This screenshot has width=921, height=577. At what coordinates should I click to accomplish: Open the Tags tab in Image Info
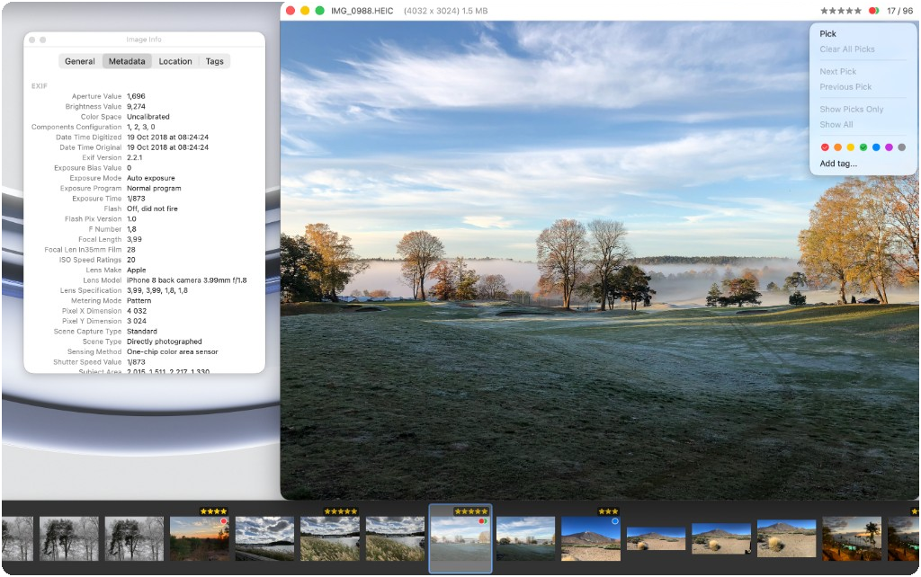pos(214,61)
